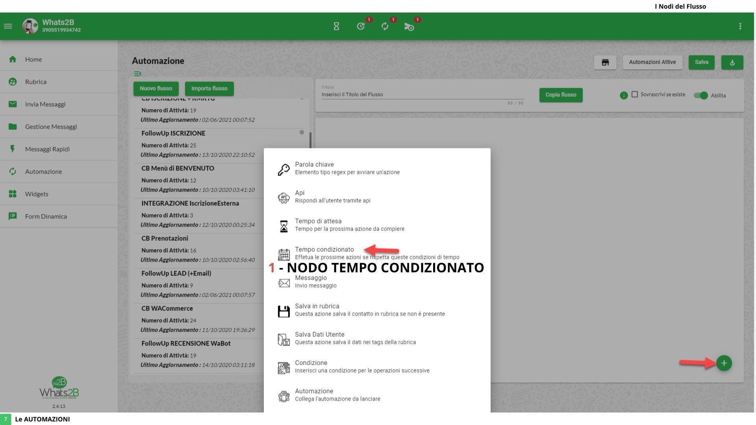Choose Salva Dati Utente node type
The width and height of the screenshot is (756, 425).
377,338
